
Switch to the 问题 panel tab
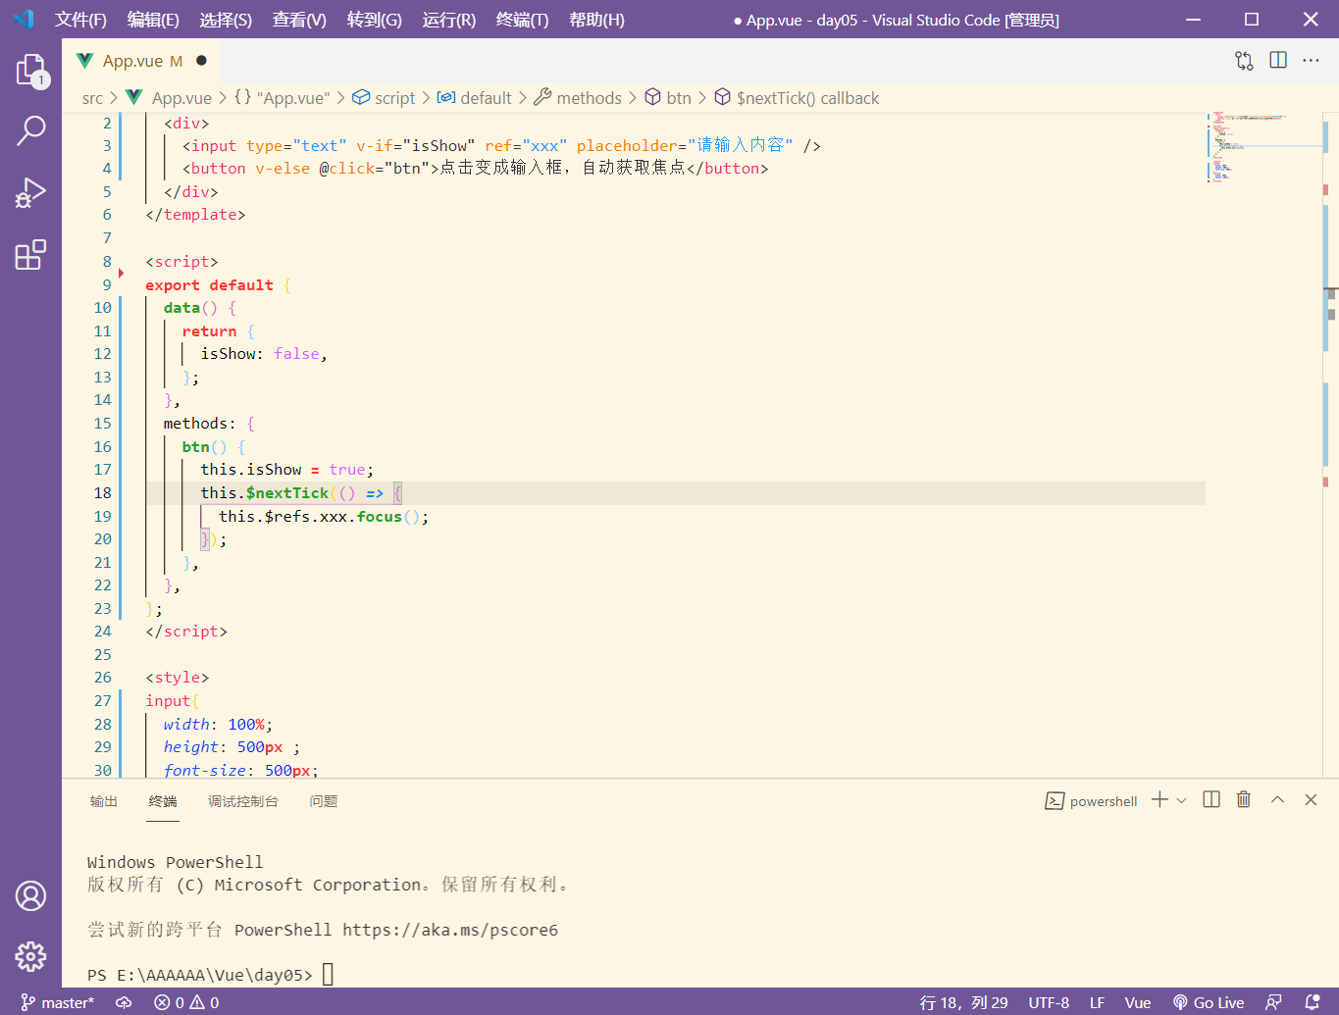pyautogui.click(x=324, y=801)
